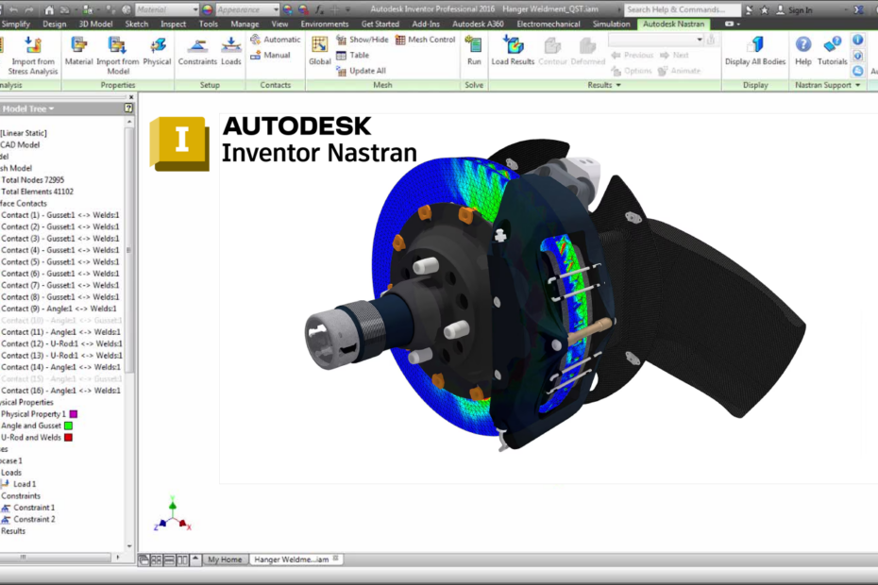Expand the Results panel dropdown arrow
The height and width of the screenshot is (585, 878).
pyautogui.click(x=618, y=85)
